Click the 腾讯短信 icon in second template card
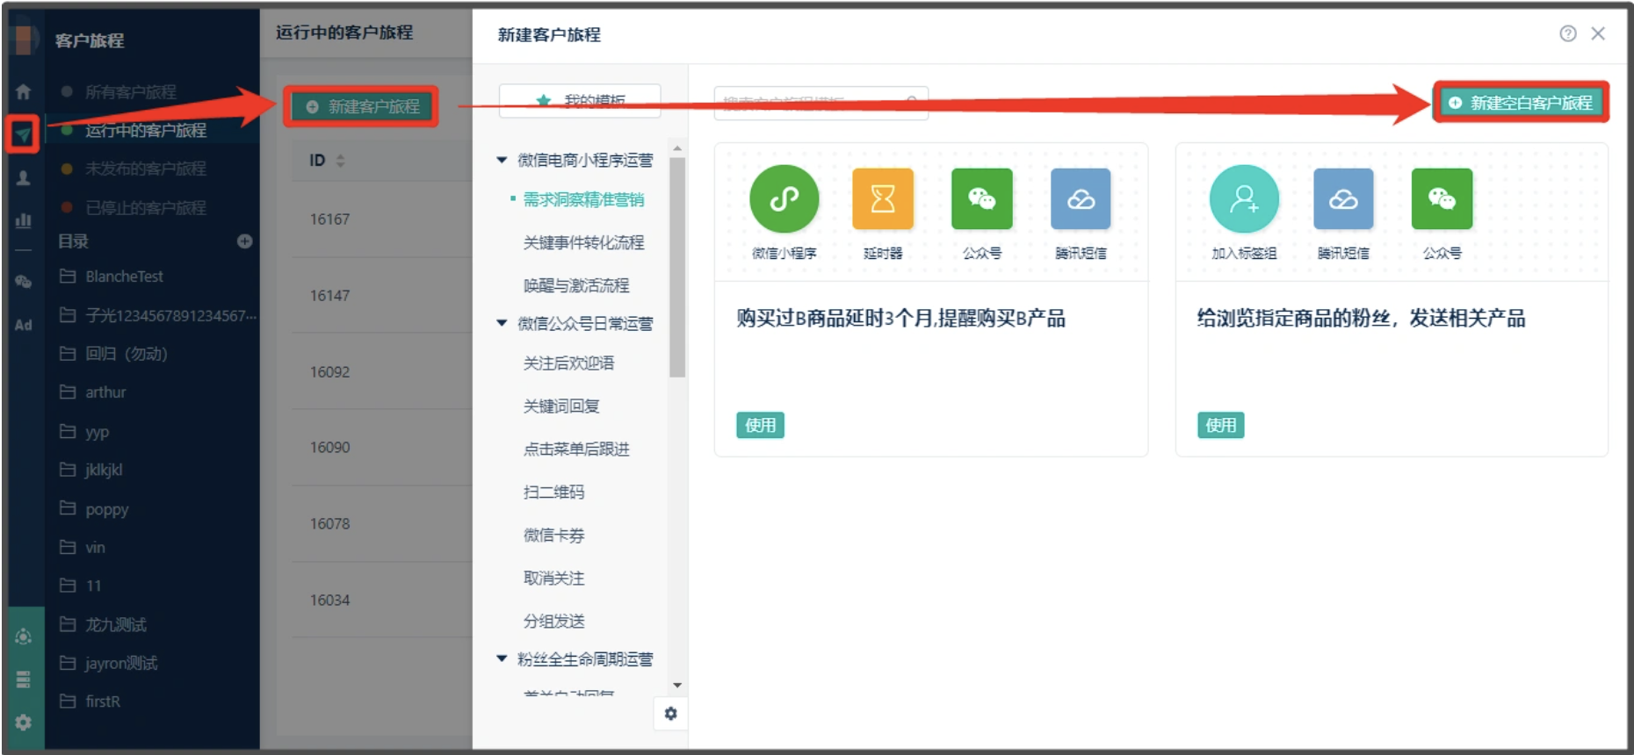This screenshot has width=1634, height=755. (1343, 199)
